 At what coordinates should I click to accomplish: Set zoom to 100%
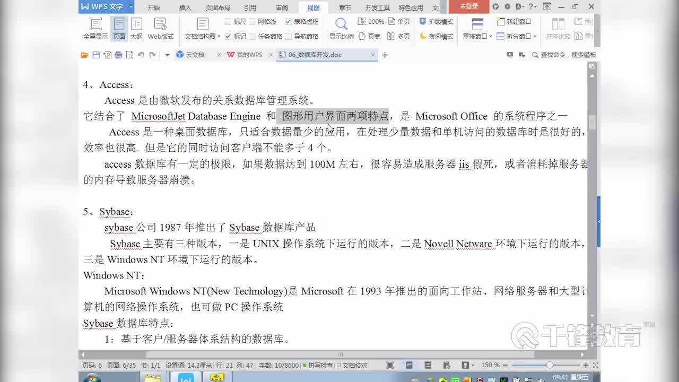tap(375, 22)
